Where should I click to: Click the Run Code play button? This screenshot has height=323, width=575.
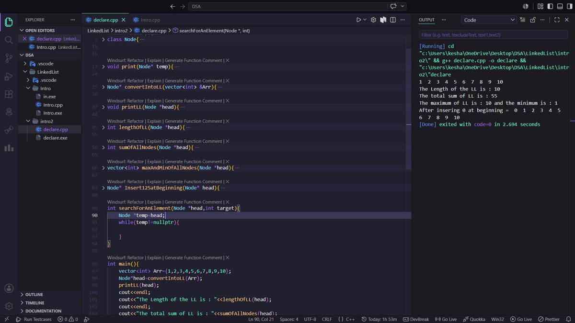point(358,20)
